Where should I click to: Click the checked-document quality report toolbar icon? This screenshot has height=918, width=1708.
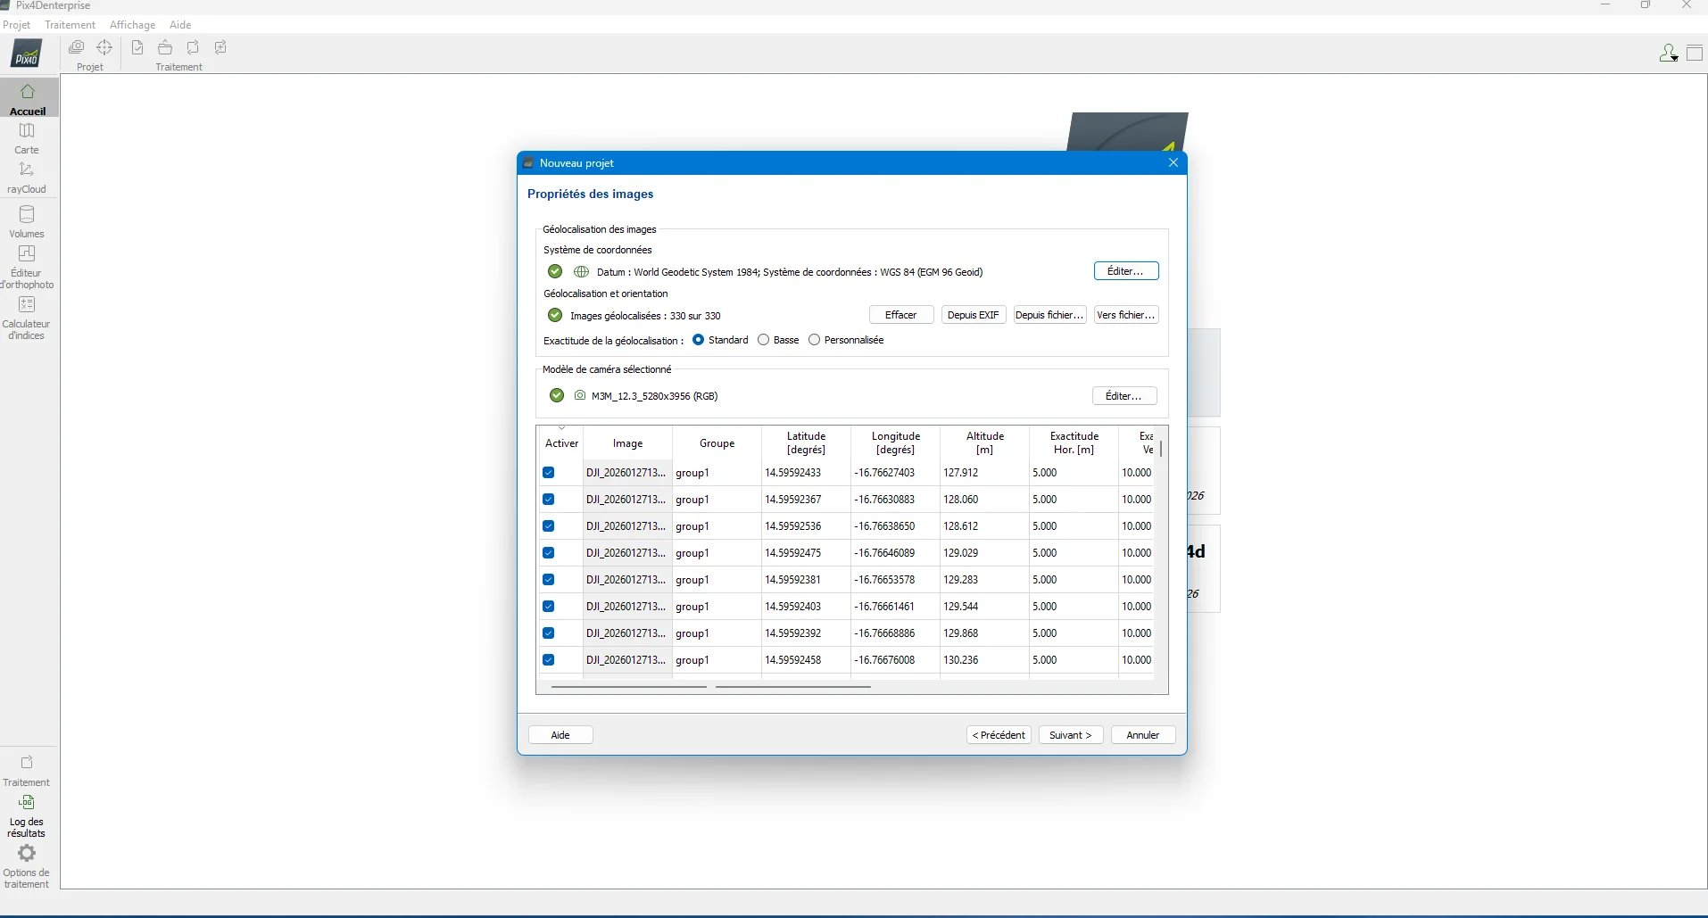pyautogui.click(x=137, y=47)
